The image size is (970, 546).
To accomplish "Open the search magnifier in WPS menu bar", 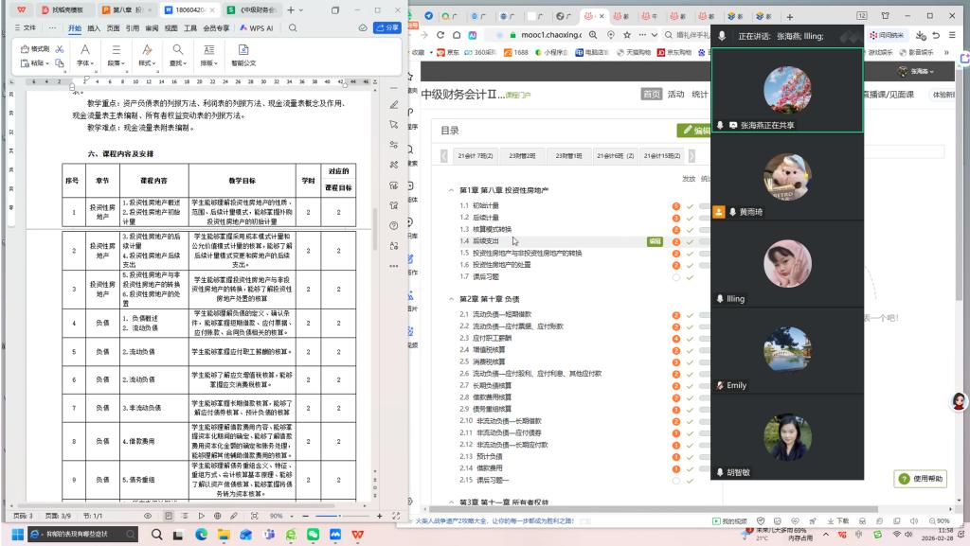I will click(294, 28).
